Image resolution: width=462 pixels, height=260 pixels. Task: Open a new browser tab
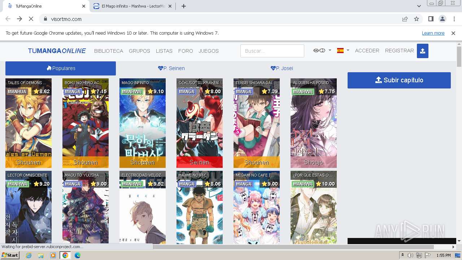183,6
